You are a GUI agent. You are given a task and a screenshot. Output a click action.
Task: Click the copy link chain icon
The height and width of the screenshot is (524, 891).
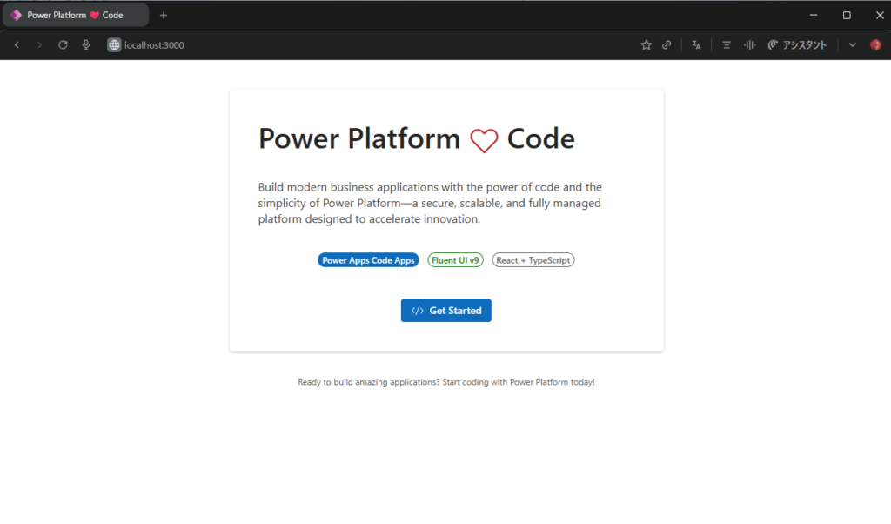[x=667, y=45]
